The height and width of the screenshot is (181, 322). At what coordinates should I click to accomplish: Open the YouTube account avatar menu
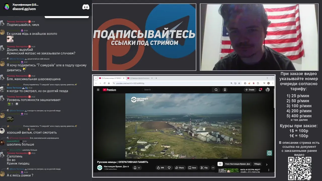point(268,90)
